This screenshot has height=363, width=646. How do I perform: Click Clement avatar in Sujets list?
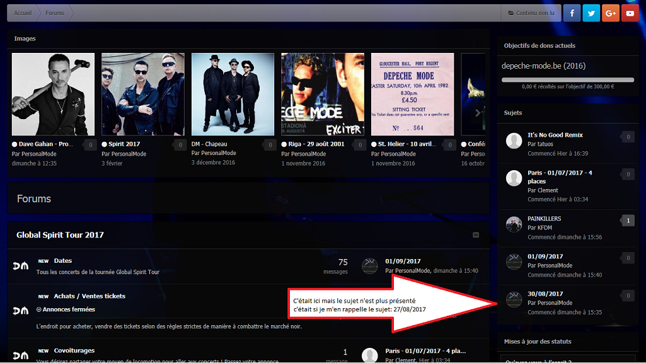tap(514, 178)
